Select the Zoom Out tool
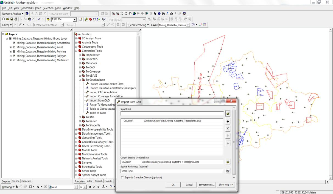 (x=117, y=14)
